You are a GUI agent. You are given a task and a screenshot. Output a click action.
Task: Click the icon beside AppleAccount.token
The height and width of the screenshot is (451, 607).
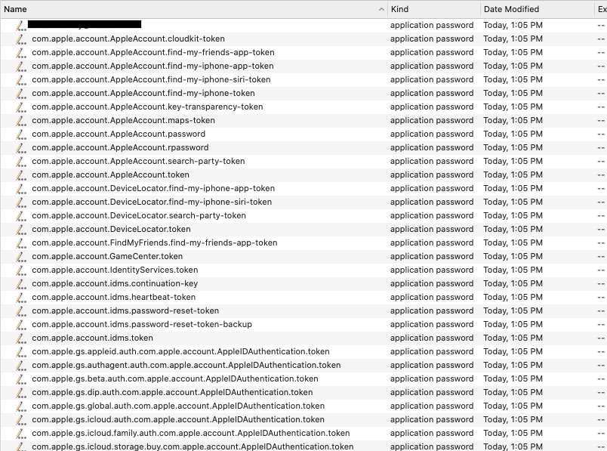(x=21, y=175)
